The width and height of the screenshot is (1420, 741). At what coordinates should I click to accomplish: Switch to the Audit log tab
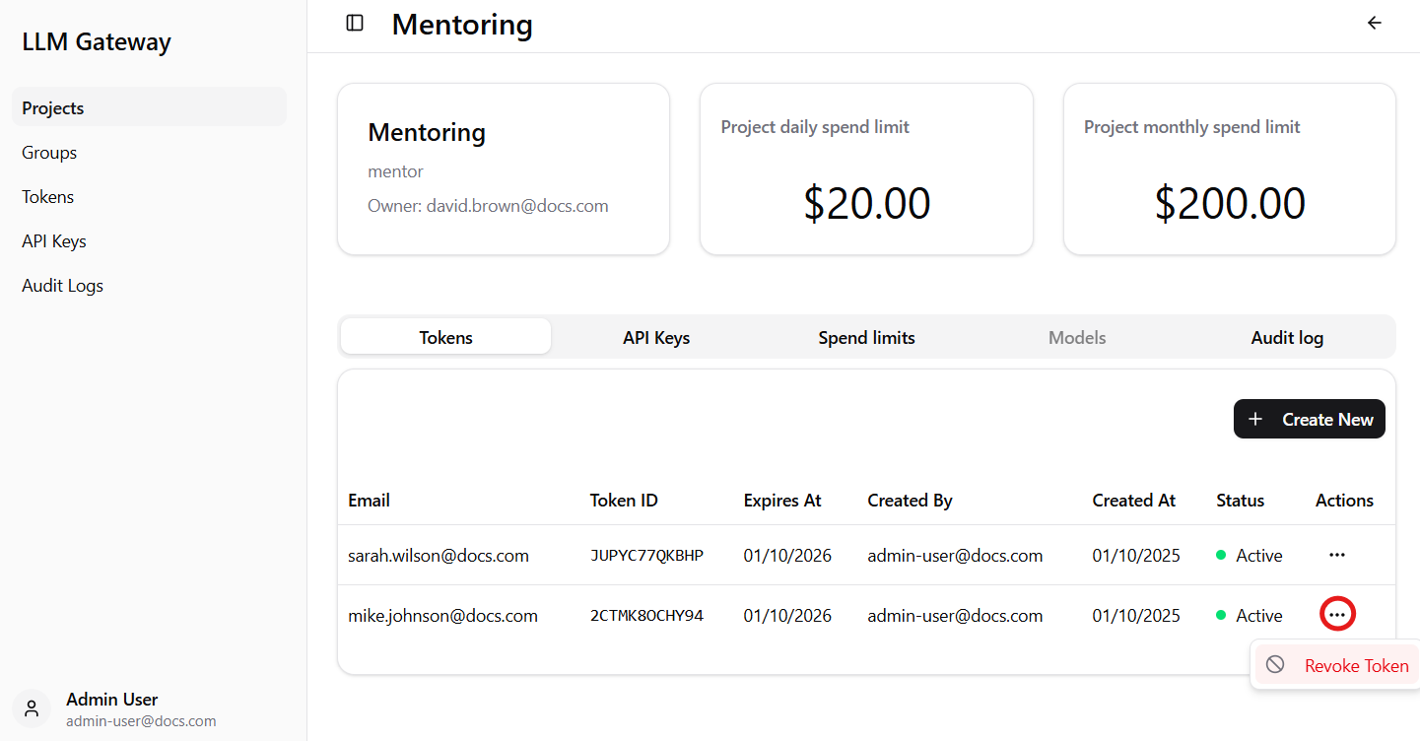1287,337
